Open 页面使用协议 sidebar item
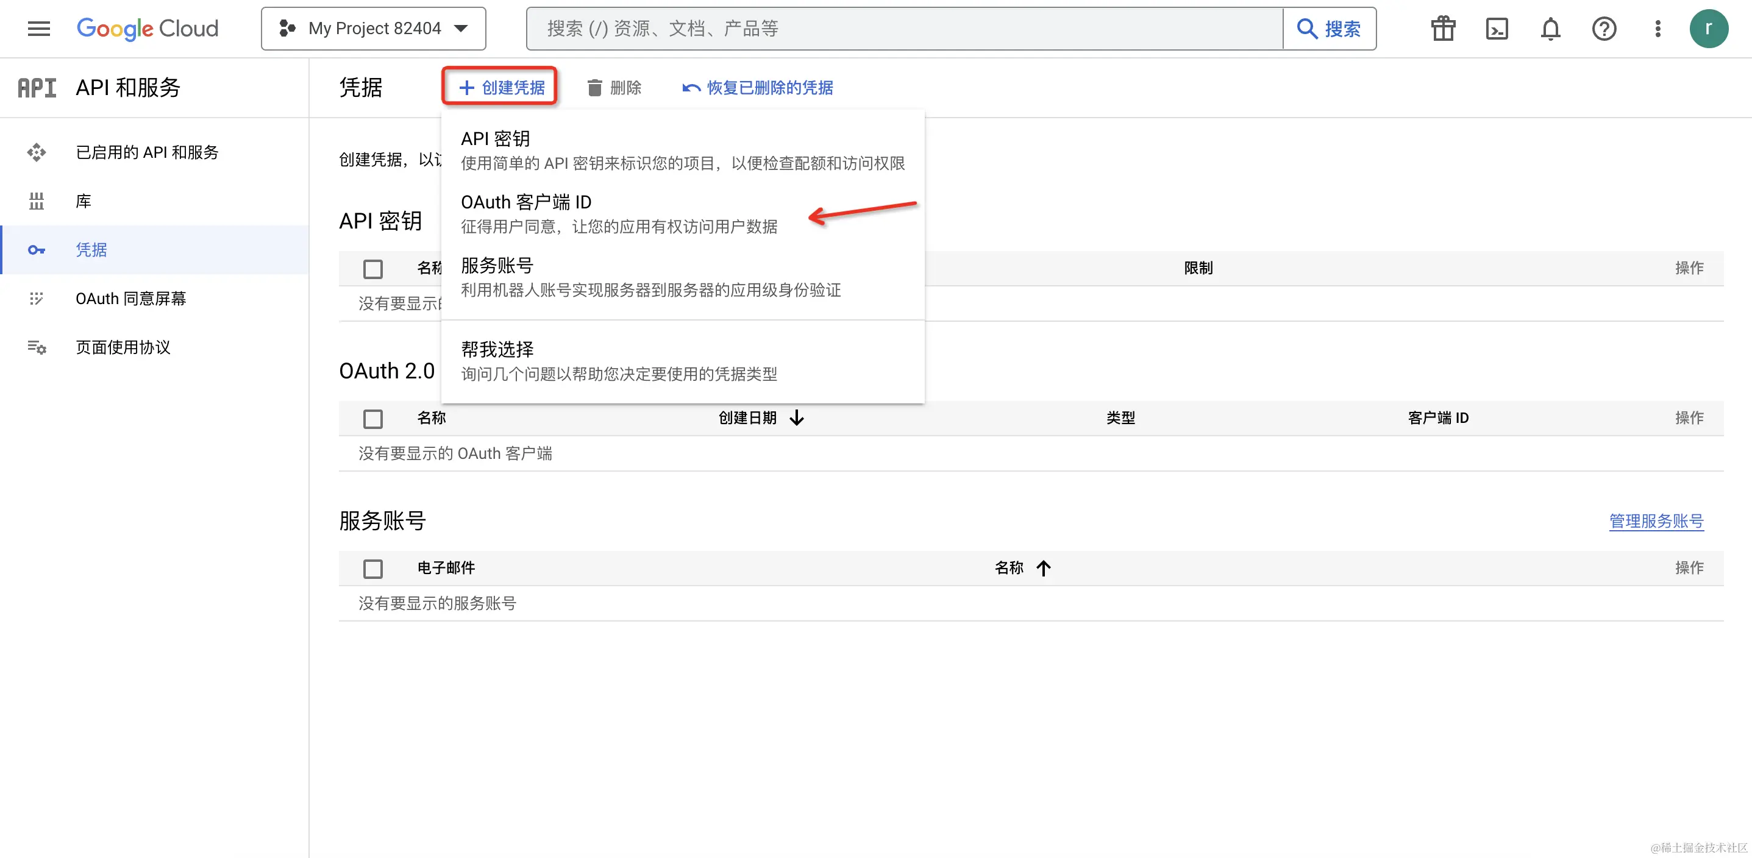This screenshot has width=1752, height=858. 155,347
